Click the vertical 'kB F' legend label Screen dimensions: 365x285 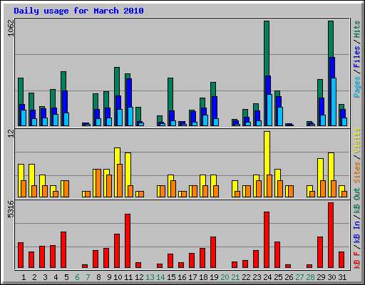pos(357,260)
